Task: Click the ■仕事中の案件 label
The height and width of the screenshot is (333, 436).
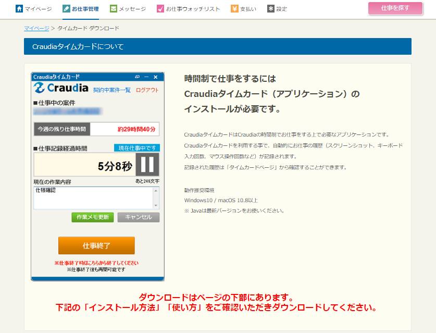Action: point(55,103)
